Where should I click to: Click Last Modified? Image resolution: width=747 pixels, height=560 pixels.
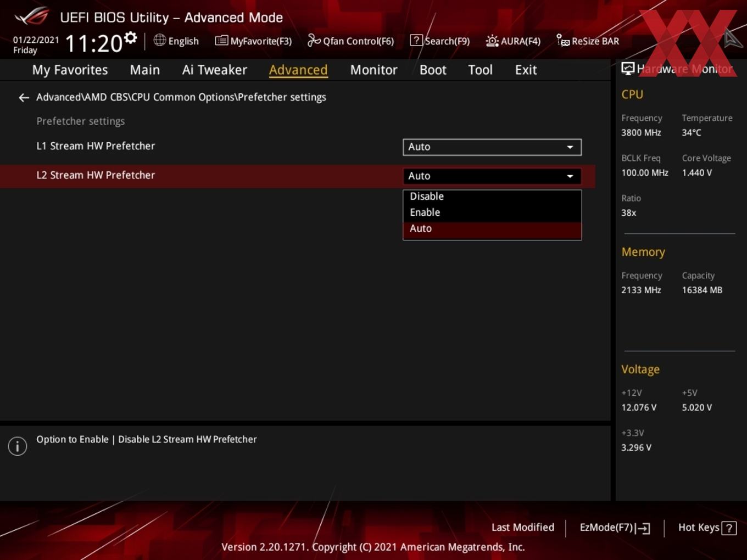(x=523, y=528)
